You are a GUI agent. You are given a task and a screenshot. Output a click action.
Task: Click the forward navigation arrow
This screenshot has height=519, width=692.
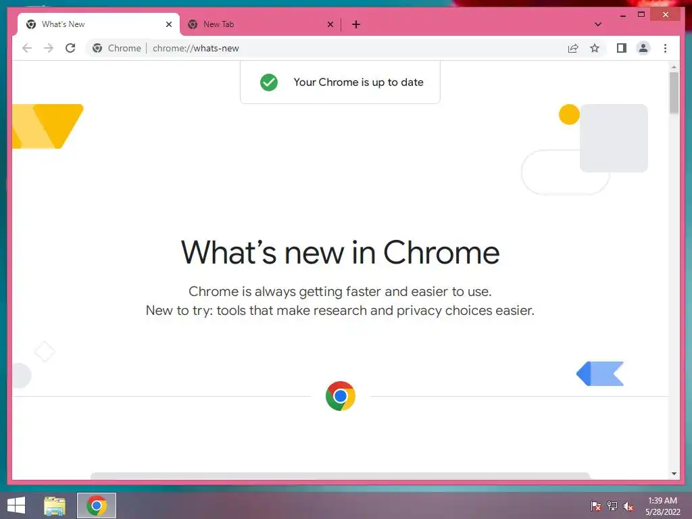(49, 48)
